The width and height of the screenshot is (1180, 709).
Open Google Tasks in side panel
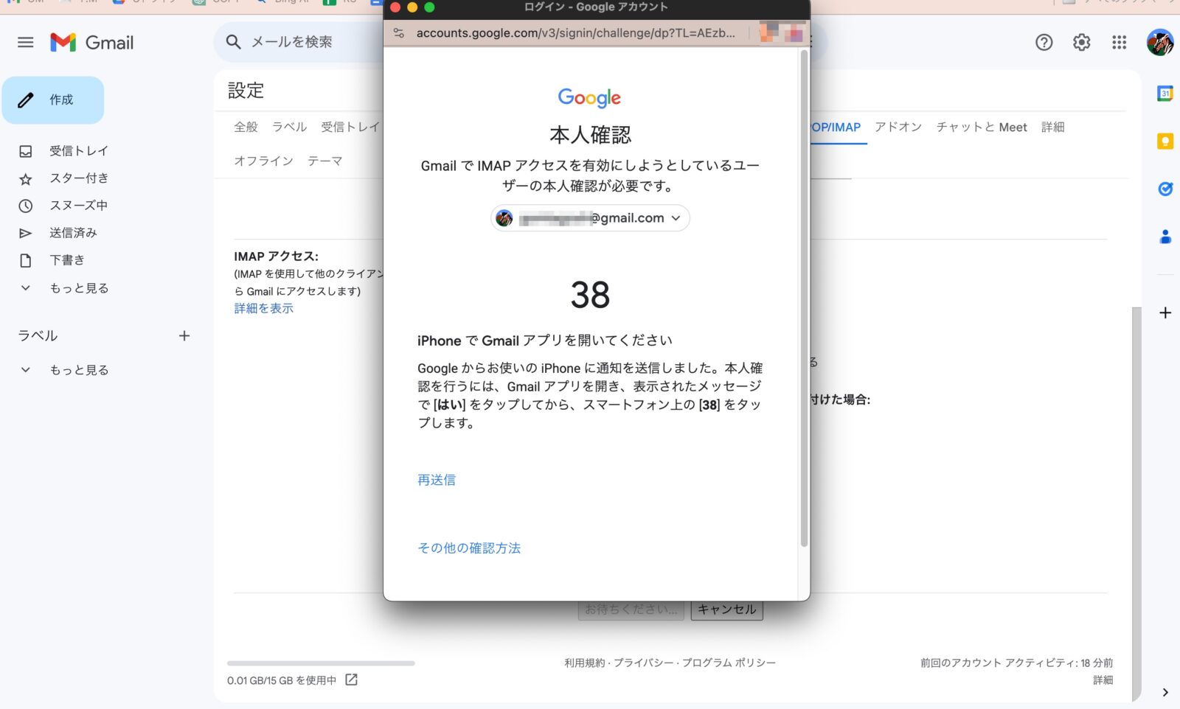pos(1165,189)
